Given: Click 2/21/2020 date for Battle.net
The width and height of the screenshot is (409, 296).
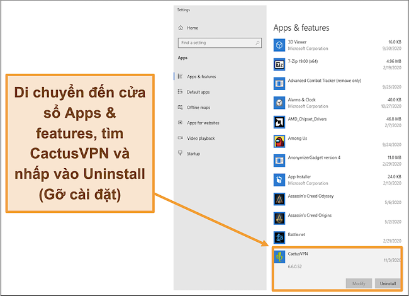Looking at the screenshot, I should click(x=392, y=241).
